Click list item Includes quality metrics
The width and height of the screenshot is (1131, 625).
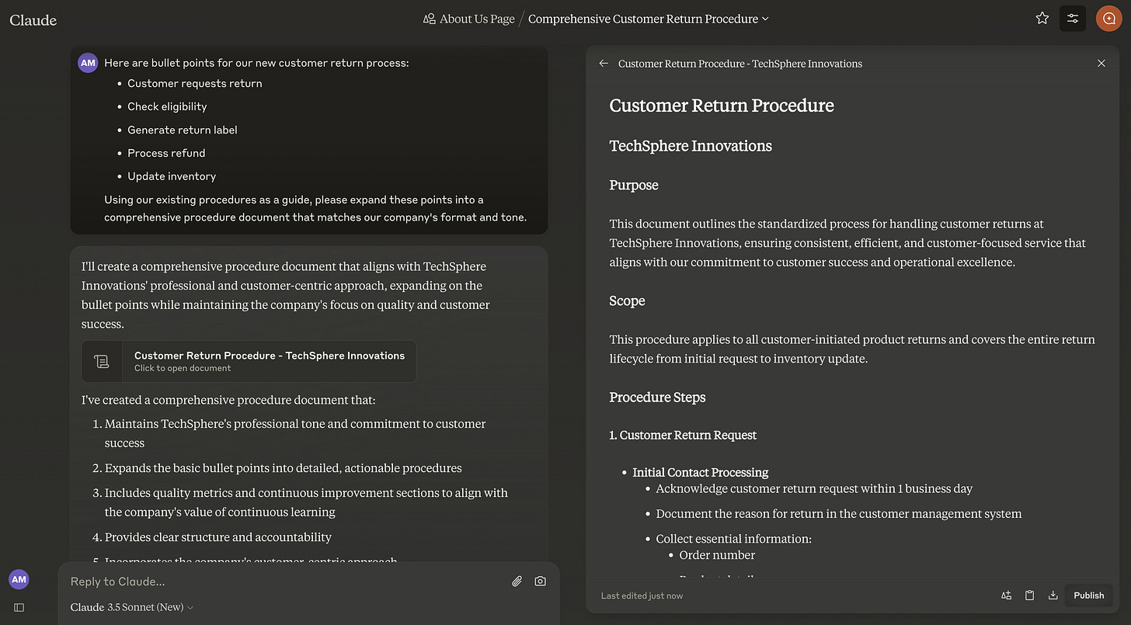[x=306, y=502]
